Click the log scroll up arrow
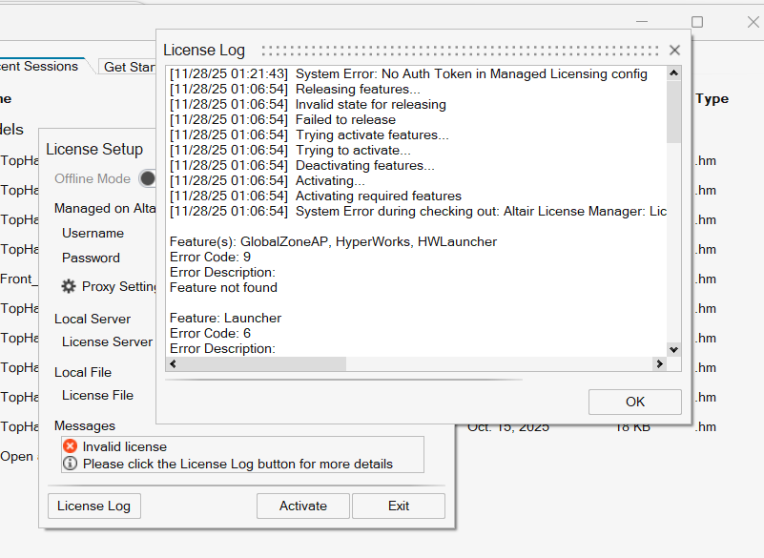Screen dimensions: 764x558 point(673,73)
